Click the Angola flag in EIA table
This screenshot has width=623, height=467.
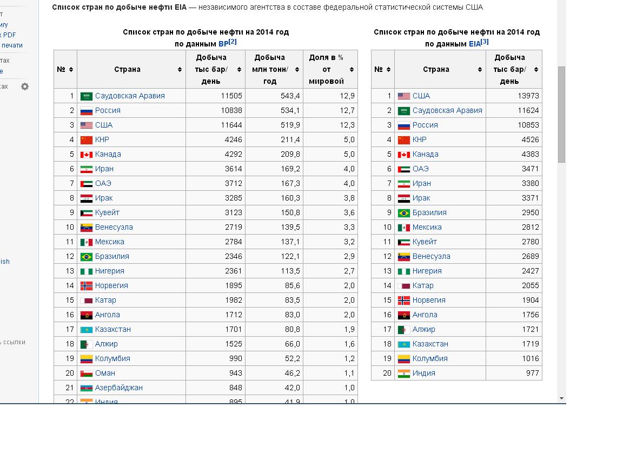coord(403,315)
